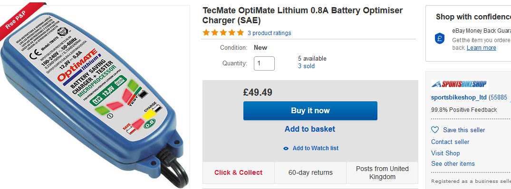Image resolution: width=511 pixels, height=189 pixels.
Task: Open sportsbikeshop_ltd seller profile
Action: pyautogui.click(x=459, y=97)
